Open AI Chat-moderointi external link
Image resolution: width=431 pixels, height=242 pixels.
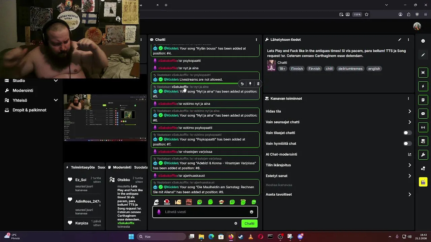coord(410,154)
